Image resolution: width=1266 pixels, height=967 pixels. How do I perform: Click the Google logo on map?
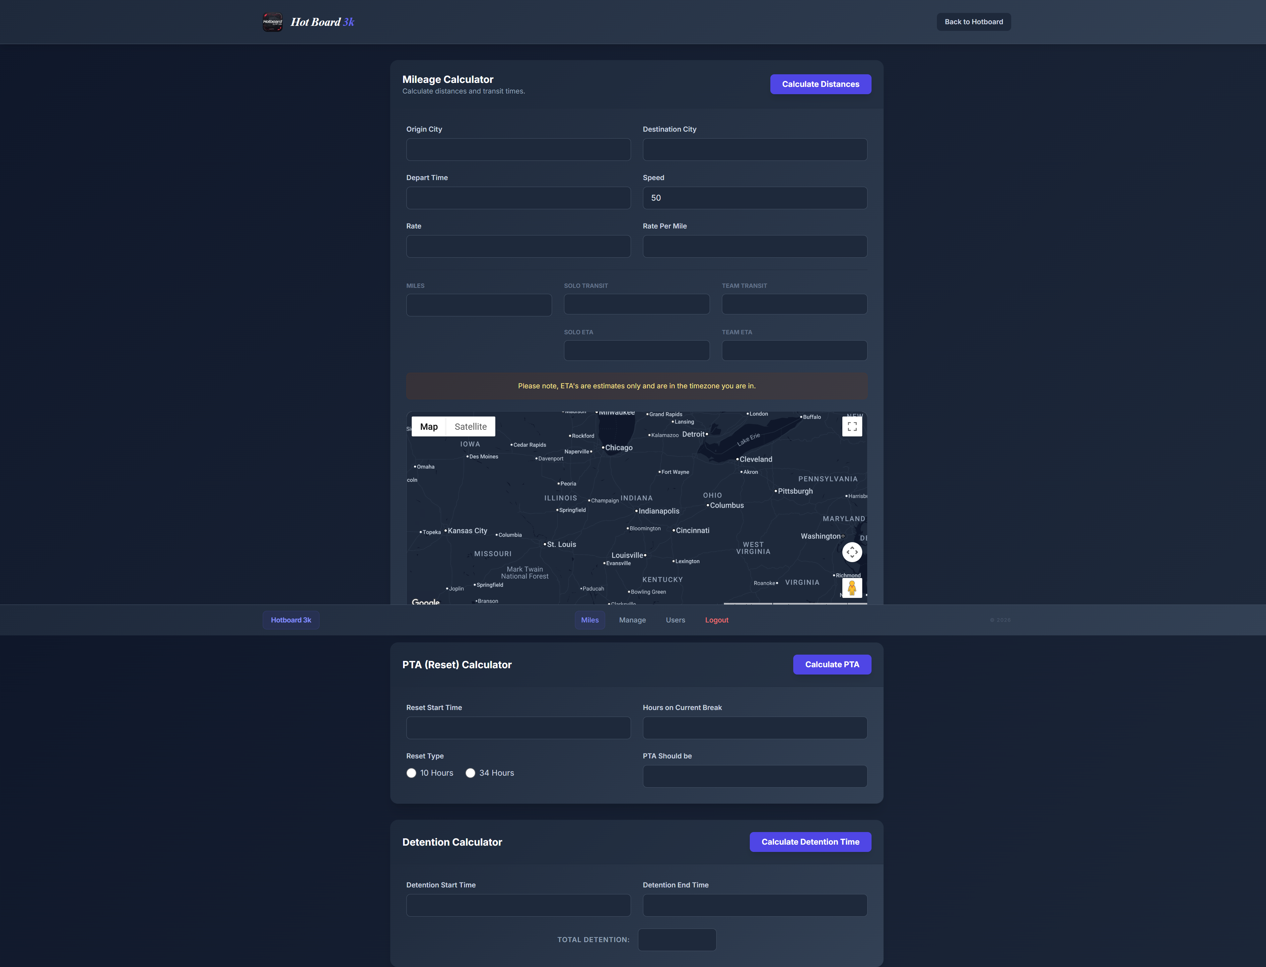point(425,601)
